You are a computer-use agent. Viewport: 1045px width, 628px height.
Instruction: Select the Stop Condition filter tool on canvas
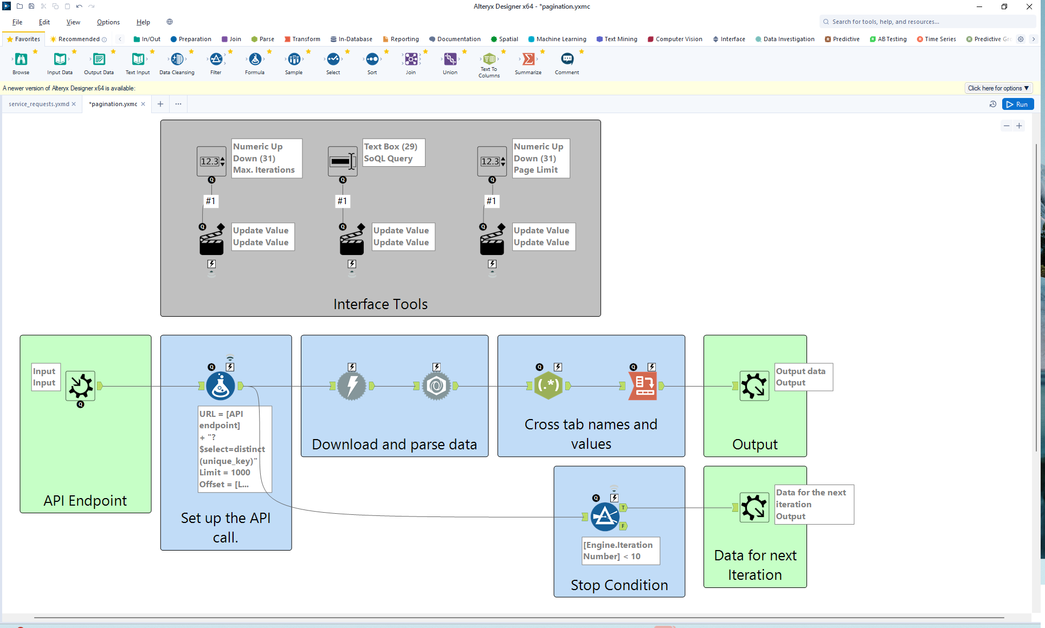coord(605,516)
